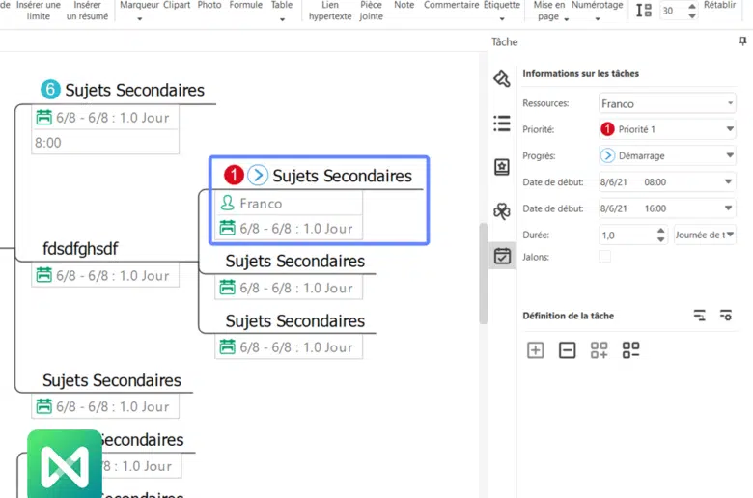Increase the Durée value with up arrow
The image size is (753, 498).
click(x=661, y=230)
